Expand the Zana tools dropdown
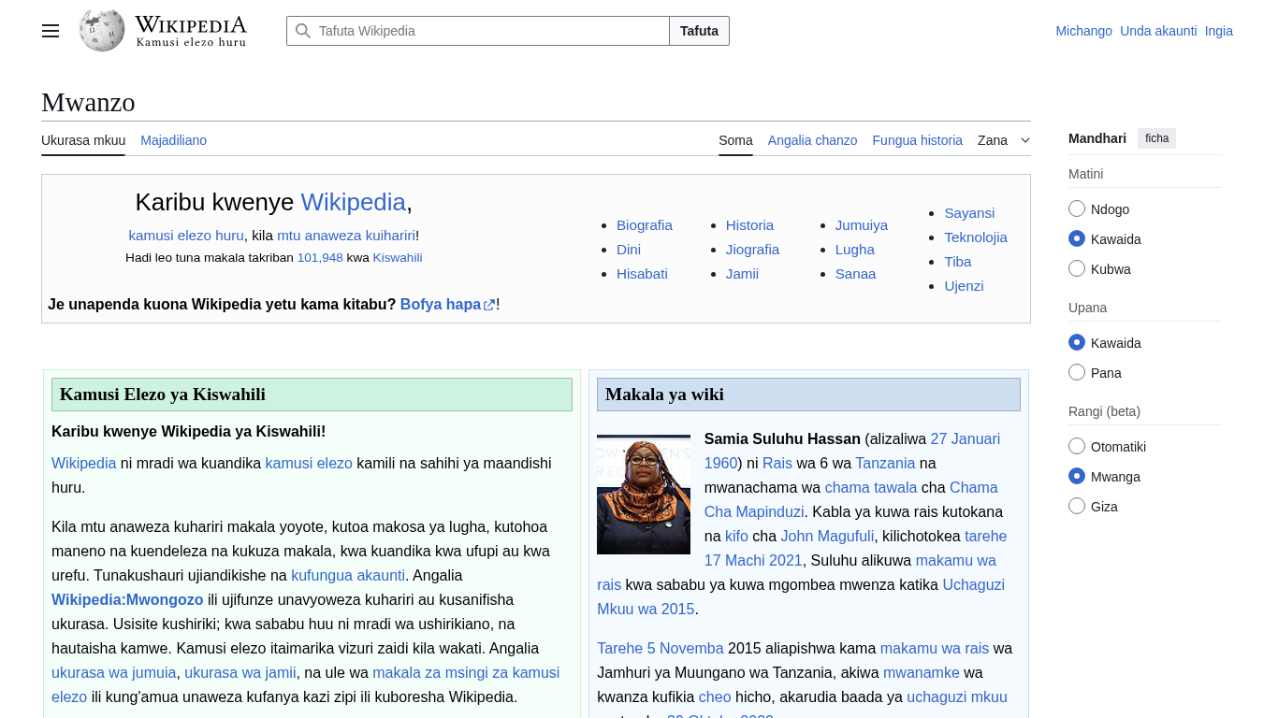This screenshot has width=1278, height=718. pos(1004,140)
